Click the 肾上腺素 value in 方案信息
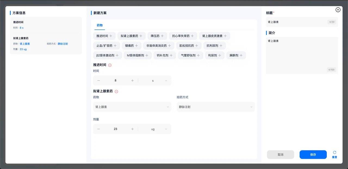The height and width of the screenshot is (169, 348). 25,44
